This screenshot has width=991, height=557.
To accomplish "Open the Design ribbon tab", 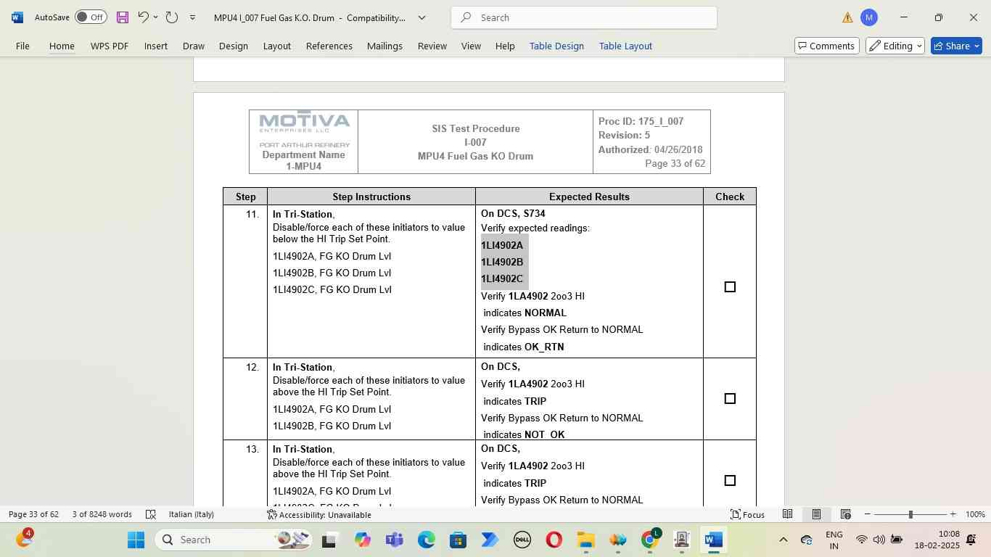I will 234,46.
